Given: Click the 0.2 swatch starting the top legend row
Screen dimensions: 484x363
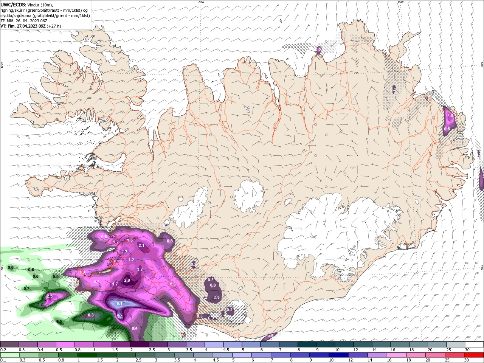Looking at the screenshot, I should 9,344.
